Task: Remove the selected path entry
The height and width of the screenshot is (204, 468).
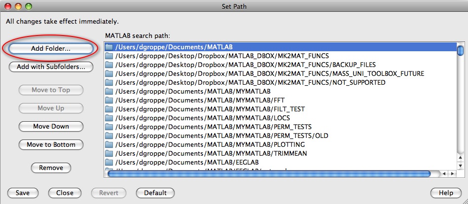Action: point(51,168)
